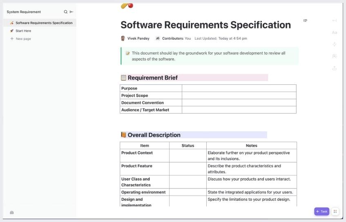Search within the System Requirement doc
This screenshot has width=346, height=222.
tap(65, 12)
